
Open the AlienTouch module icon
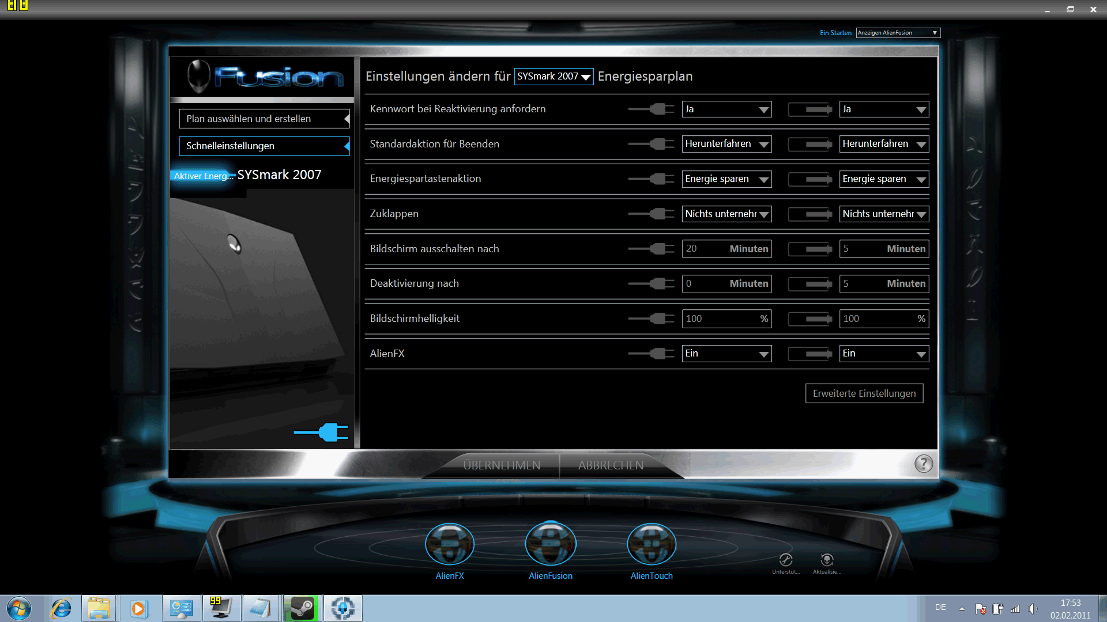652,544
